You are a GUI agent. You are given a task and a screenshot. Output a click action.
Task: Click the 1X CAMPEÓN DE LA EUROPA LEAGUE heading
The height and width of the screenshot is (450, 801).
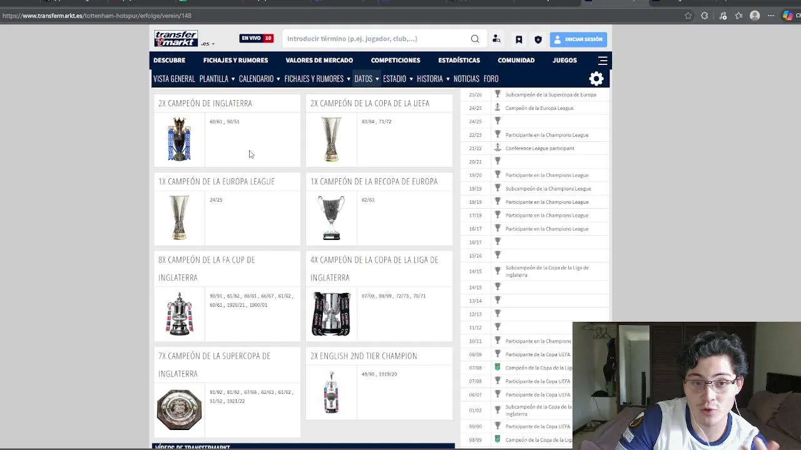216,181
